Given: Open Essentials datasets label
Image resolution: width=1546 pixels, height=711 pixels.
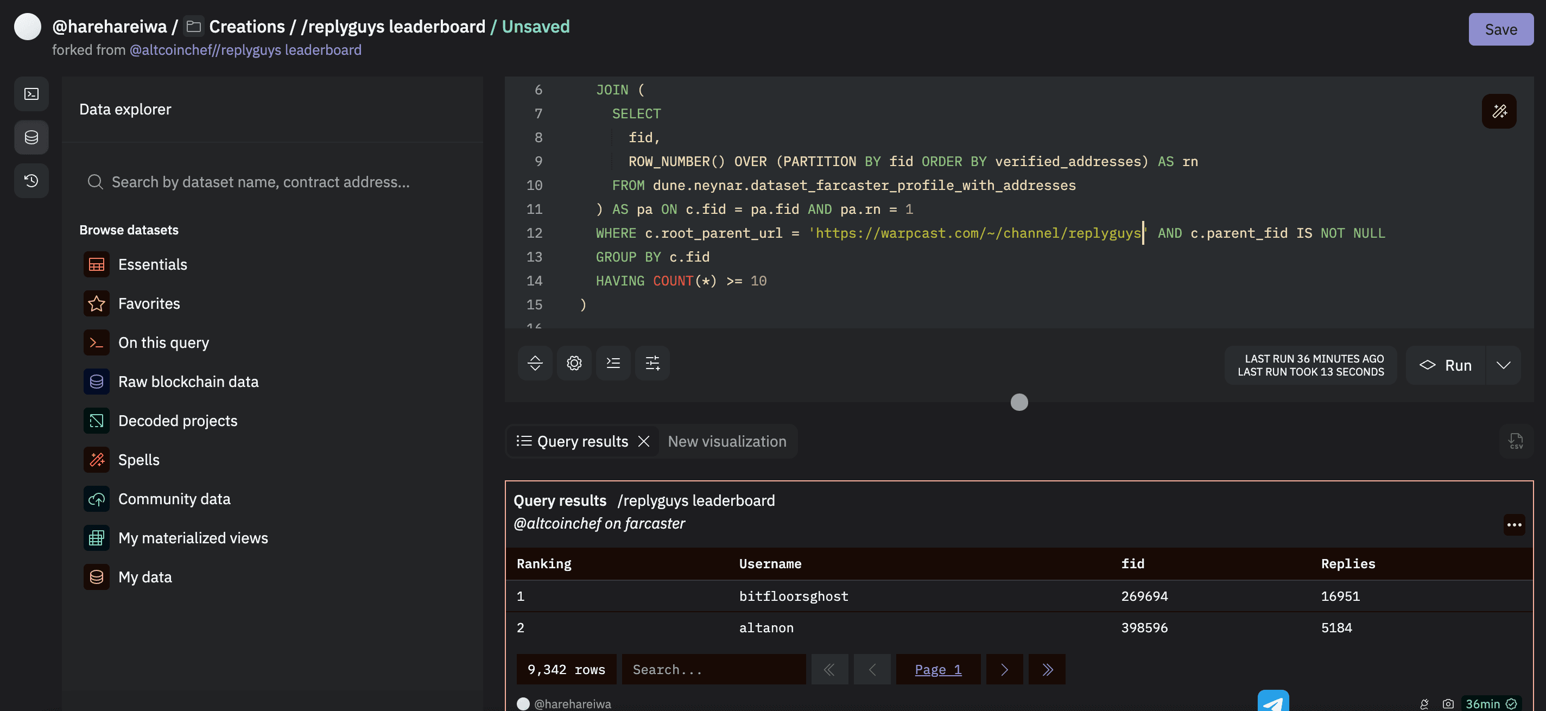Looking at the screenshot, I should 153,265.
